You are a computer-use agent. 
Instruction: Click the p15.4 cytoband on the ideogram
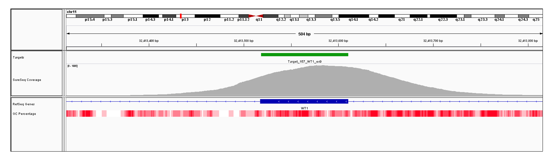click(x=90, y=16)
